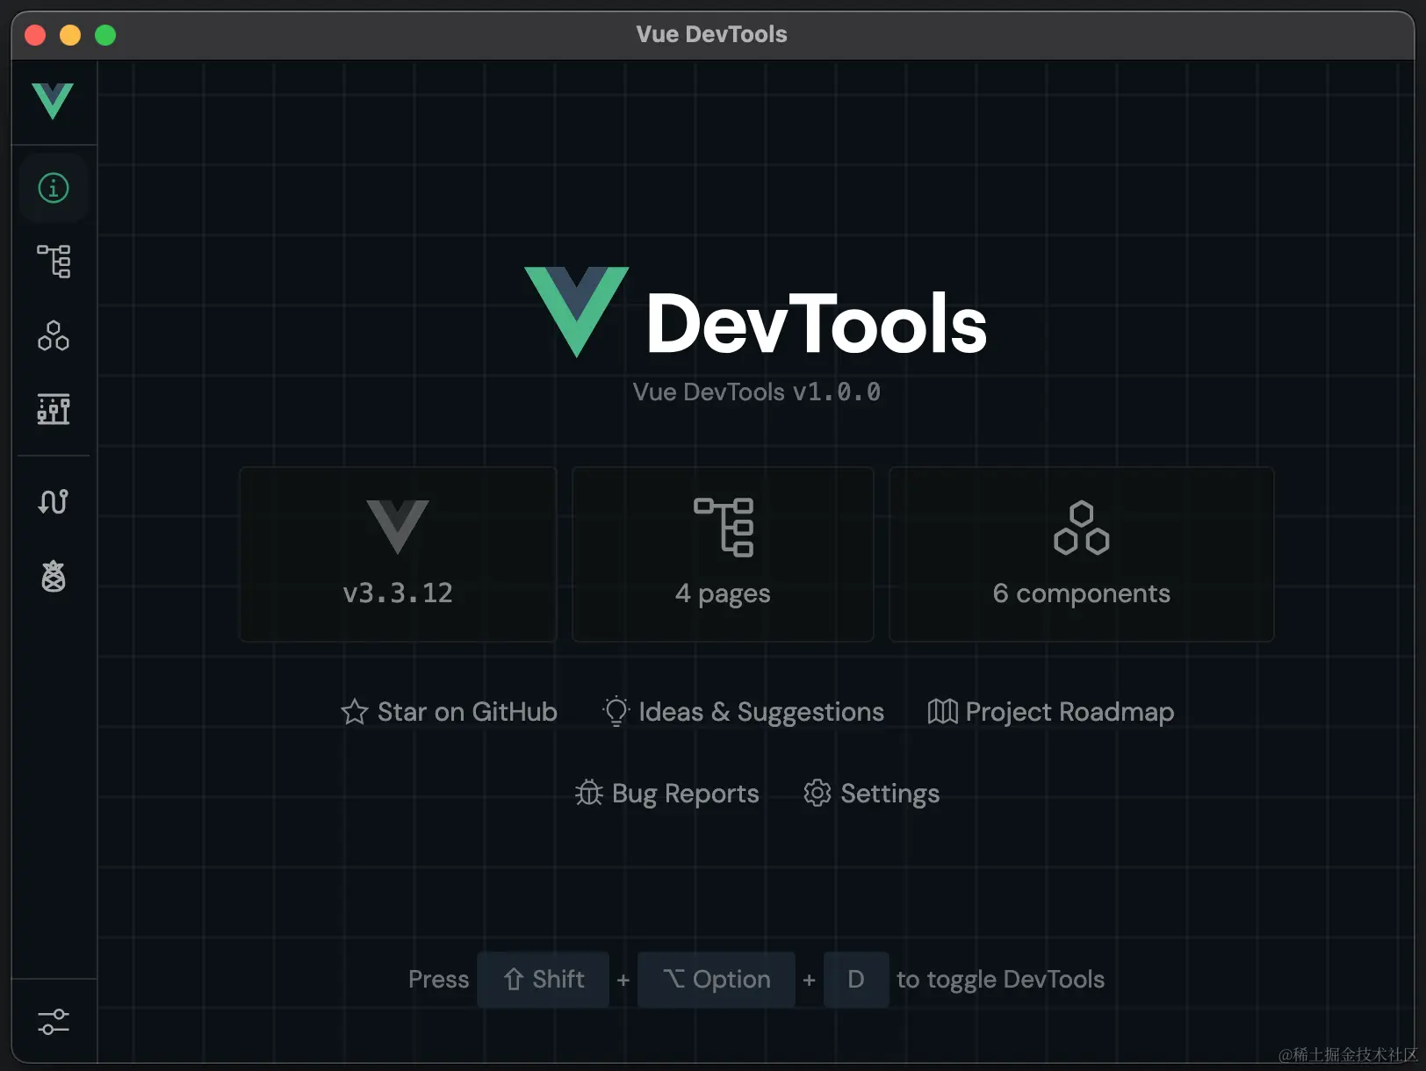Screen dimensions: 1426x1071
Task: Select the Overview info icon in sidebar
Action: 53,187
